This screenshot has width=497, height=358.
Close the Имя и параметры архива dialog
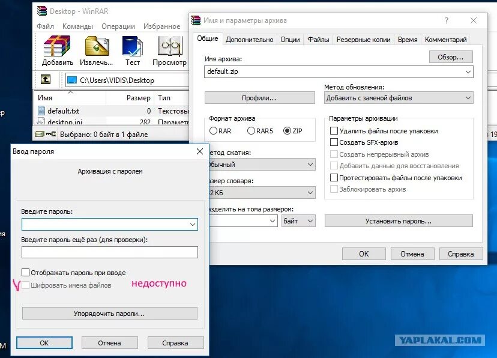pyautogui.click(x=474, y=20)
